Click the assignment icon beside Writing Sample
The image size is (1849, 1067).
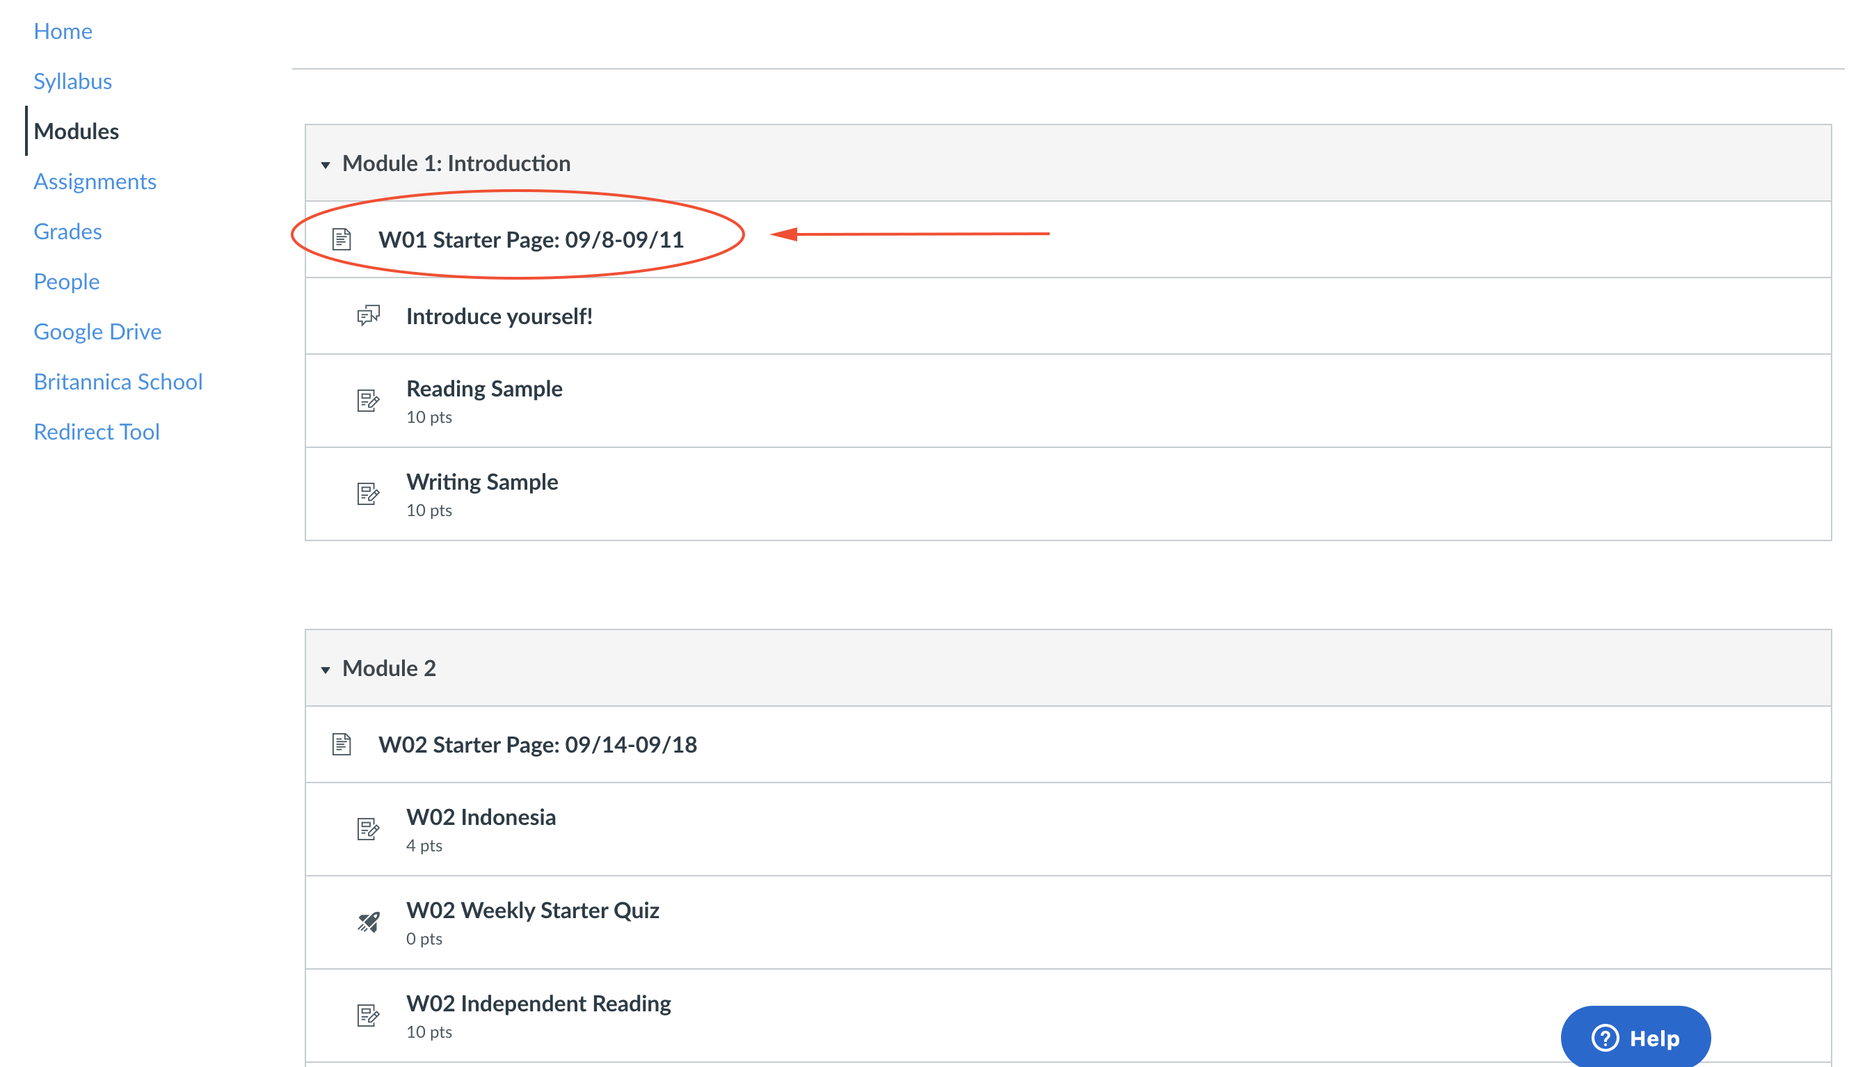click(368, 494)
